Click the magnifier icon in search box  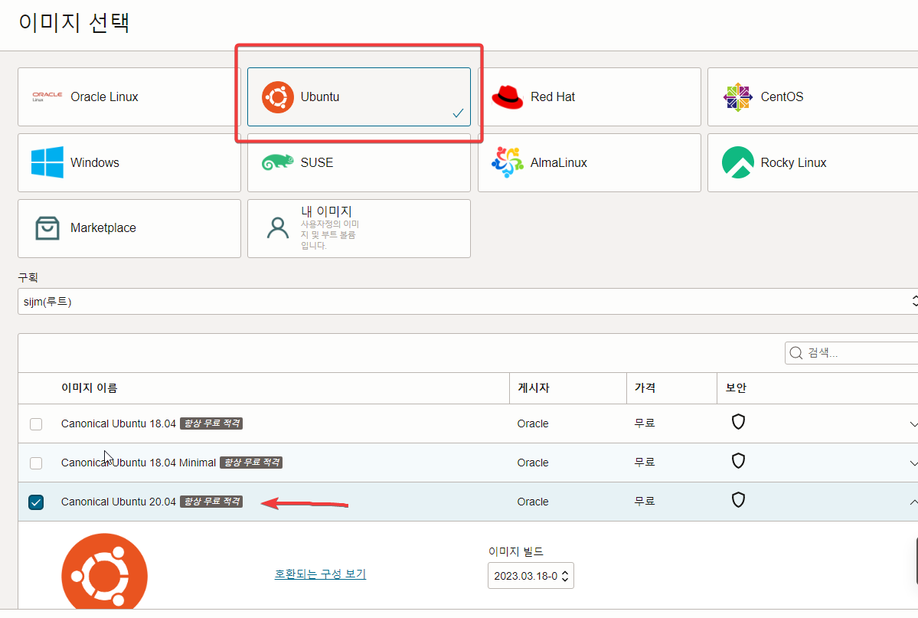click(795, 352)
